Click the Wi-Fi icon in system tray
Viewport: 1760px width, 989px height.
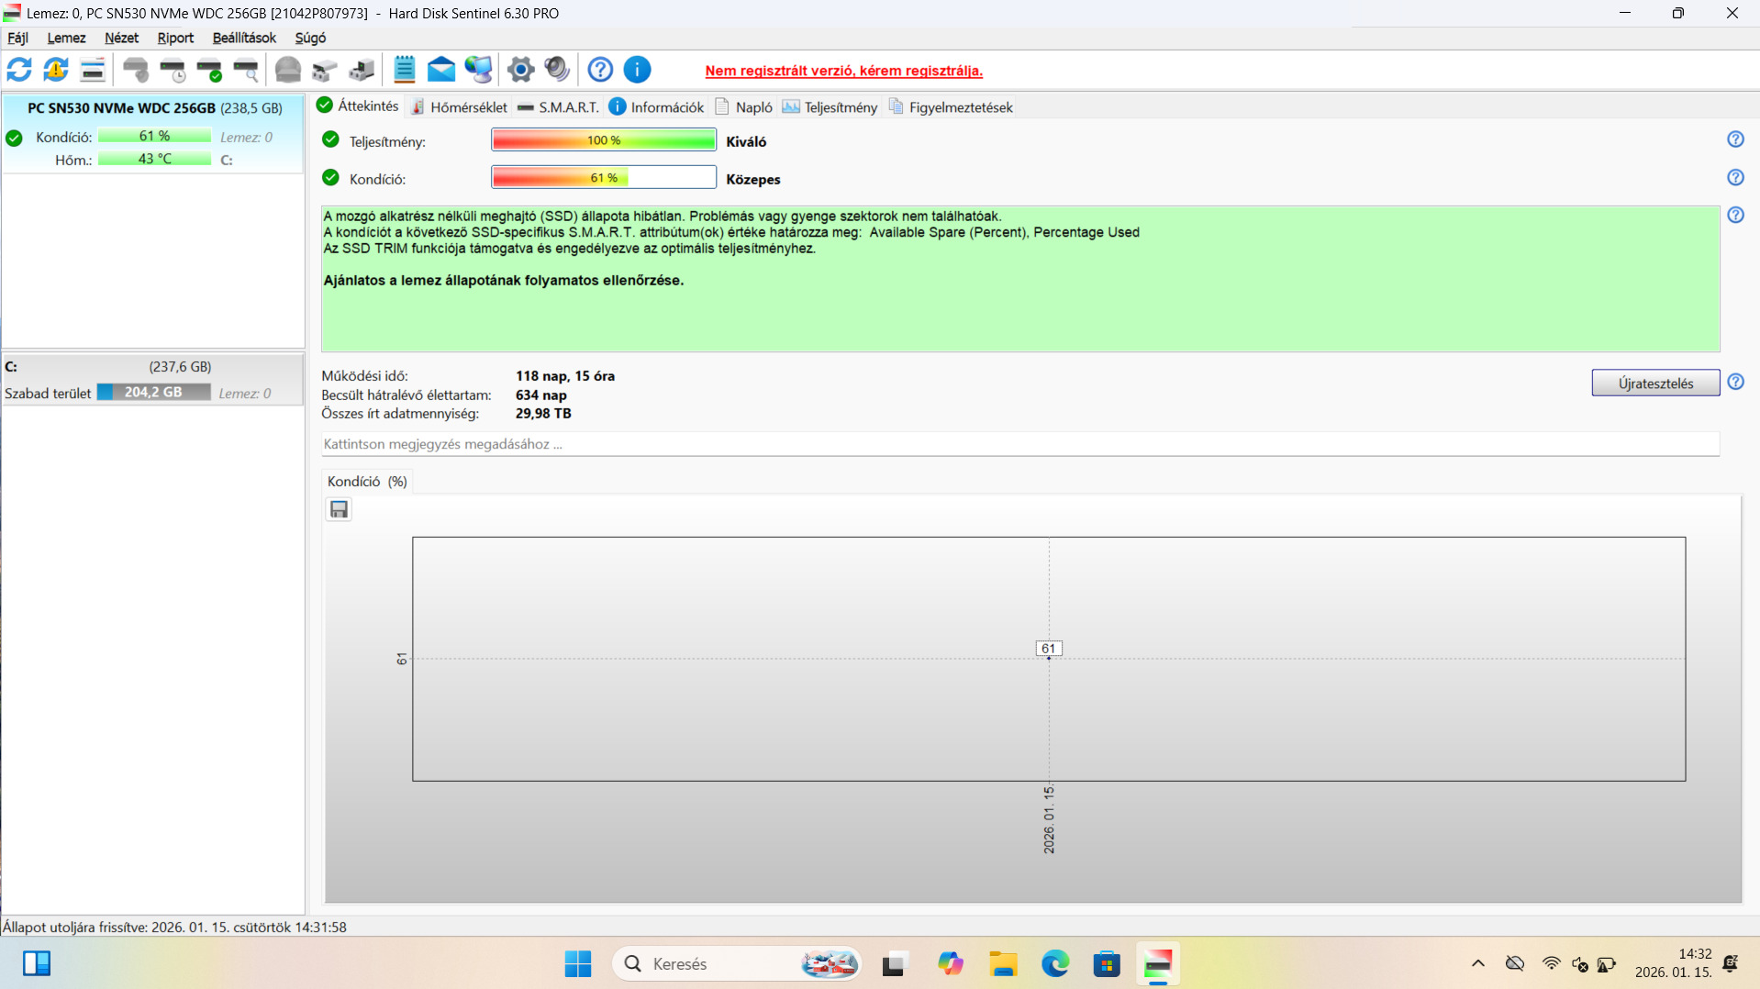[1551, 964]
